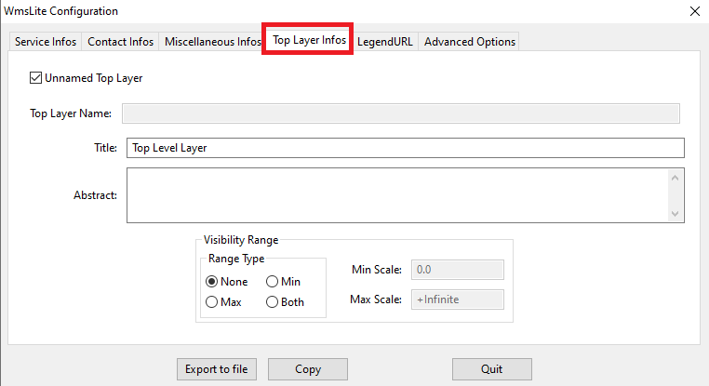Click the Quit button
The width and height of the screenshot is (709, 386).
[x=492, y=369]
